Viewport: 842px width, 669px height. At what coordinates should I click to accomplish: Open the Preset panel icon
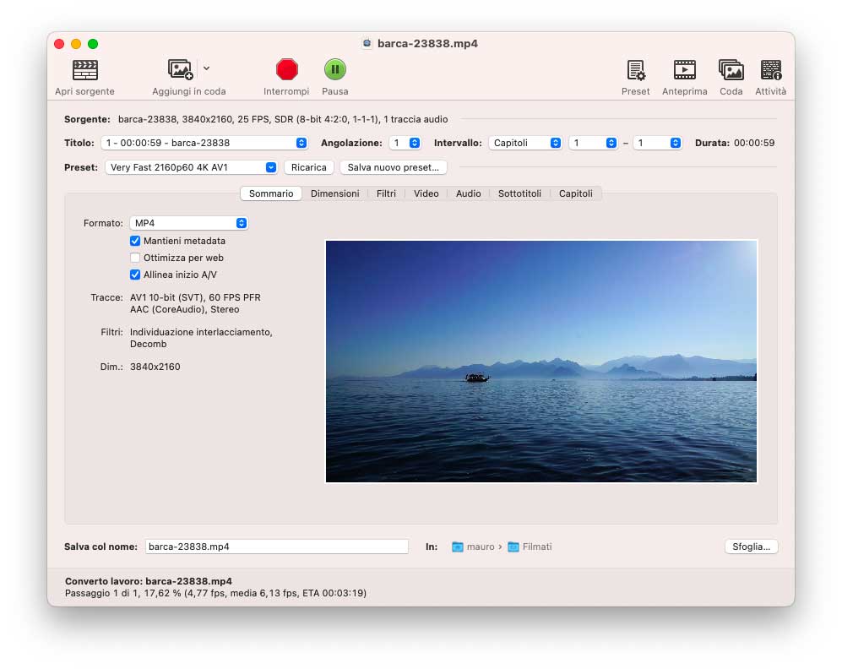tap(635, 70)
